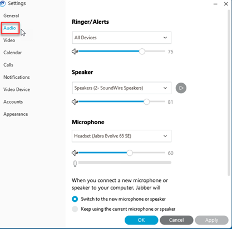Open the General settings tab
Screen dimensions: 232x229
point(11,16)
